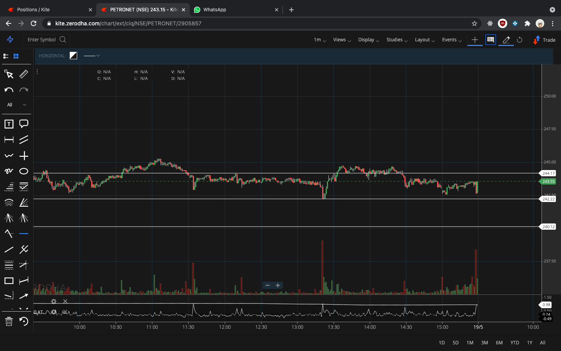This screenshot has height=351, width=561.
Task: Open the 1m interval dropdown
Action: pos(319,39)
